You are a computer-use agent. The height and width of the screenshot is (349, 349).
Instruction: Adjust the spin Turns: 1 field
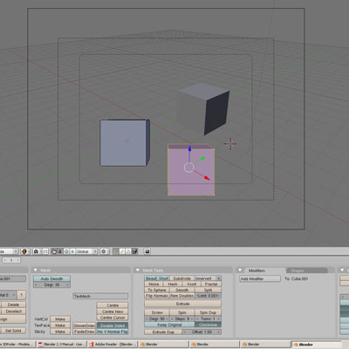tap(208, 318)
